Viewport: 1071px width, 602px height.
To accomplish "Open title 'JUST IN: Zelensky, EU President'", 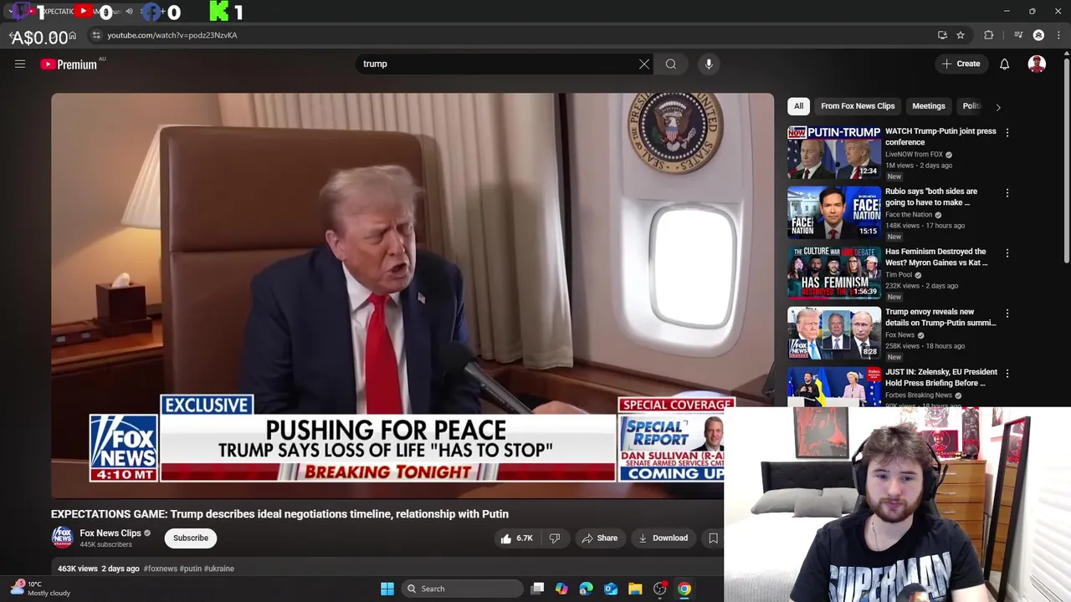I will (941, 377).
